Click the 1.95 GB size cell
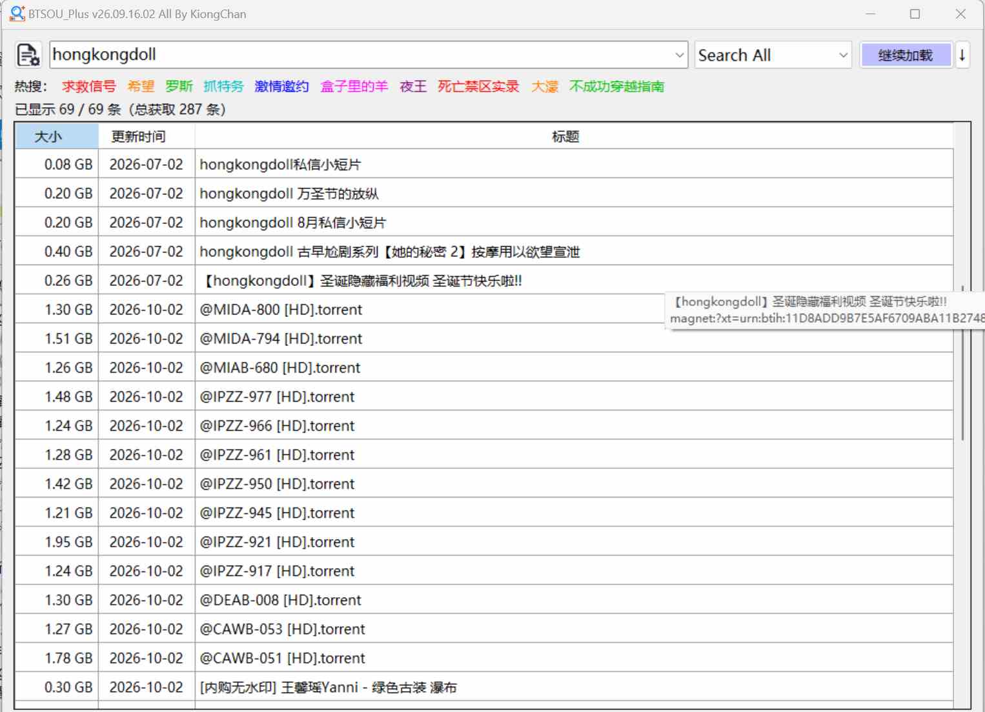985x712 pixels. click(x=57, y=542)
